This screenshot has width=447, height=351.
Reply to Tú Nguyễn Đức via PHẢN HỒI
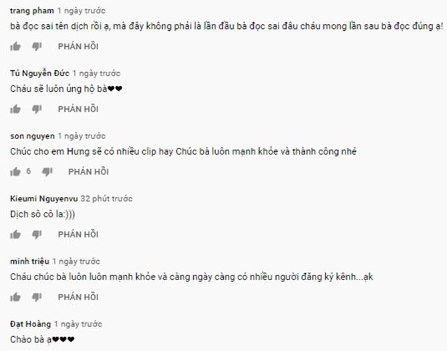[x=78, y=109]
